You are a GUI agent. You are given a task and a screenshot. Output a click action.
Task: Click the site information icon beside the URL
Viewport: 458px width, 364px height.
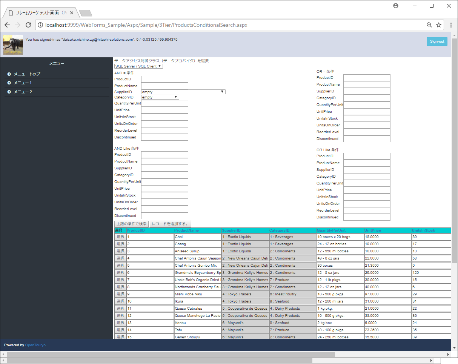[41, 25]
